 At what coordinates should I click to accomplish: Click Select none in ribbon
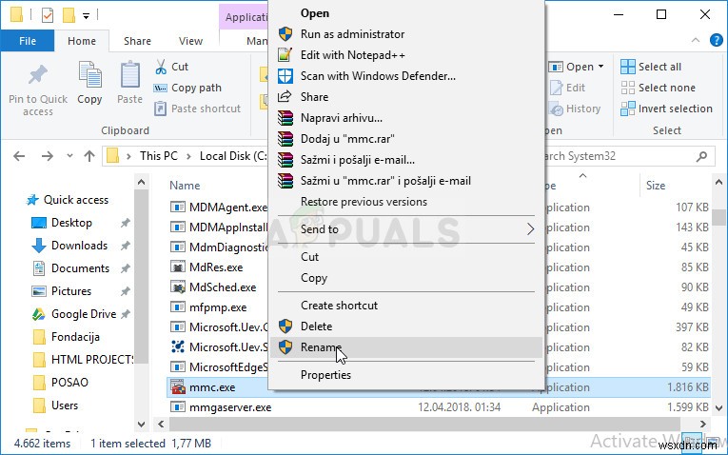click(x=658, y=88)
